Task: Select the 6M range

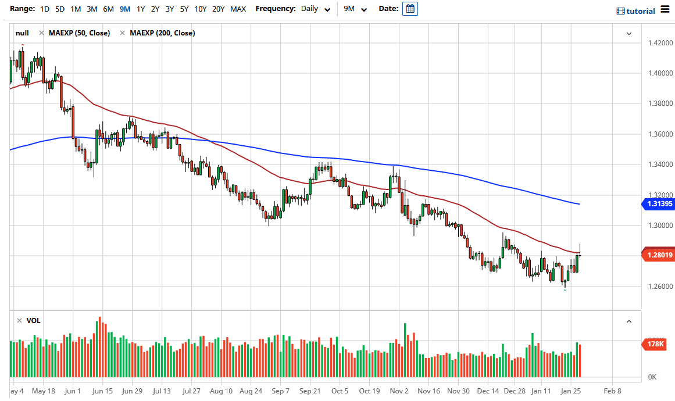Action: tap(108, 9)
